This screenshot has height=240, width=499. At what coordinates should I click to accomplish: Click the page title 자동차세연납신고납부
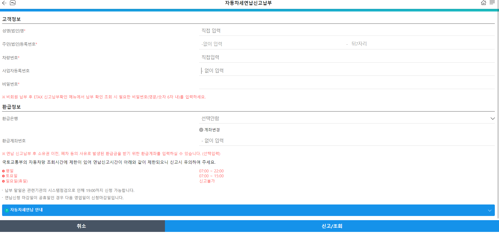[x=248, y=3]
